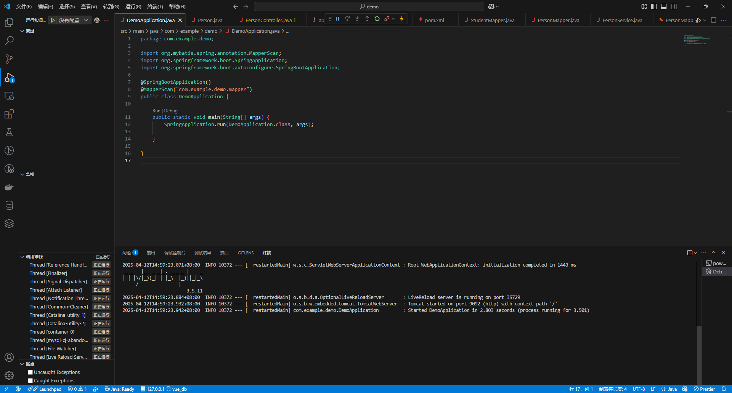Switch to the pom.xml tab
The height and width of the screenshot is (393, 732).
pyautogui.click(x=435, y=20)
